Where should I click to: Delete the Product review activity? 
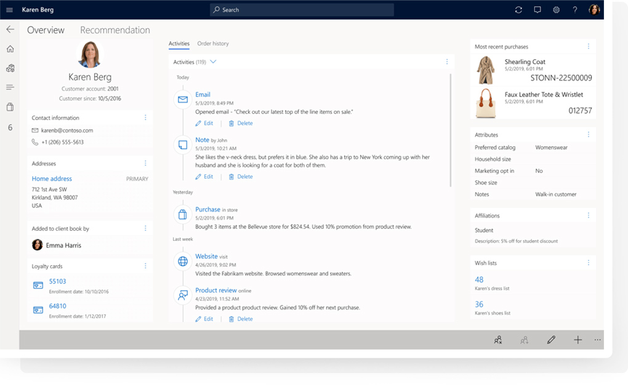tap(241, 319)
